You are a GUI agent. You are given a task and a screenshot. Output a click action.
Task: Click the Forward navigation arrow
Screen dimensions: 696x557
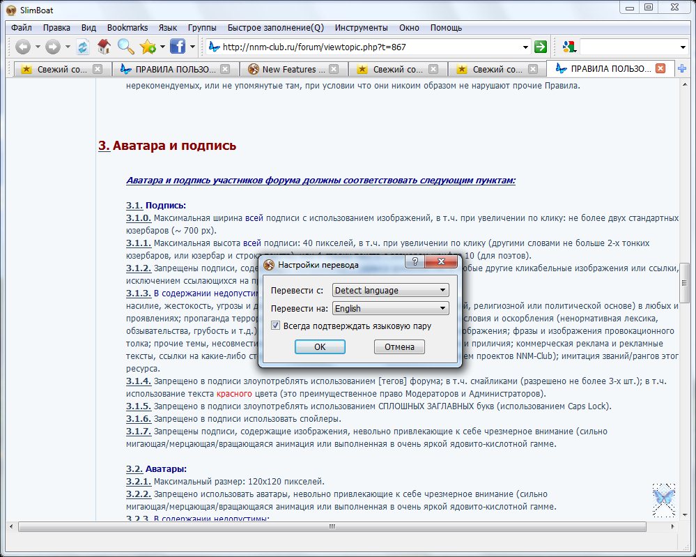coord(53,47)
